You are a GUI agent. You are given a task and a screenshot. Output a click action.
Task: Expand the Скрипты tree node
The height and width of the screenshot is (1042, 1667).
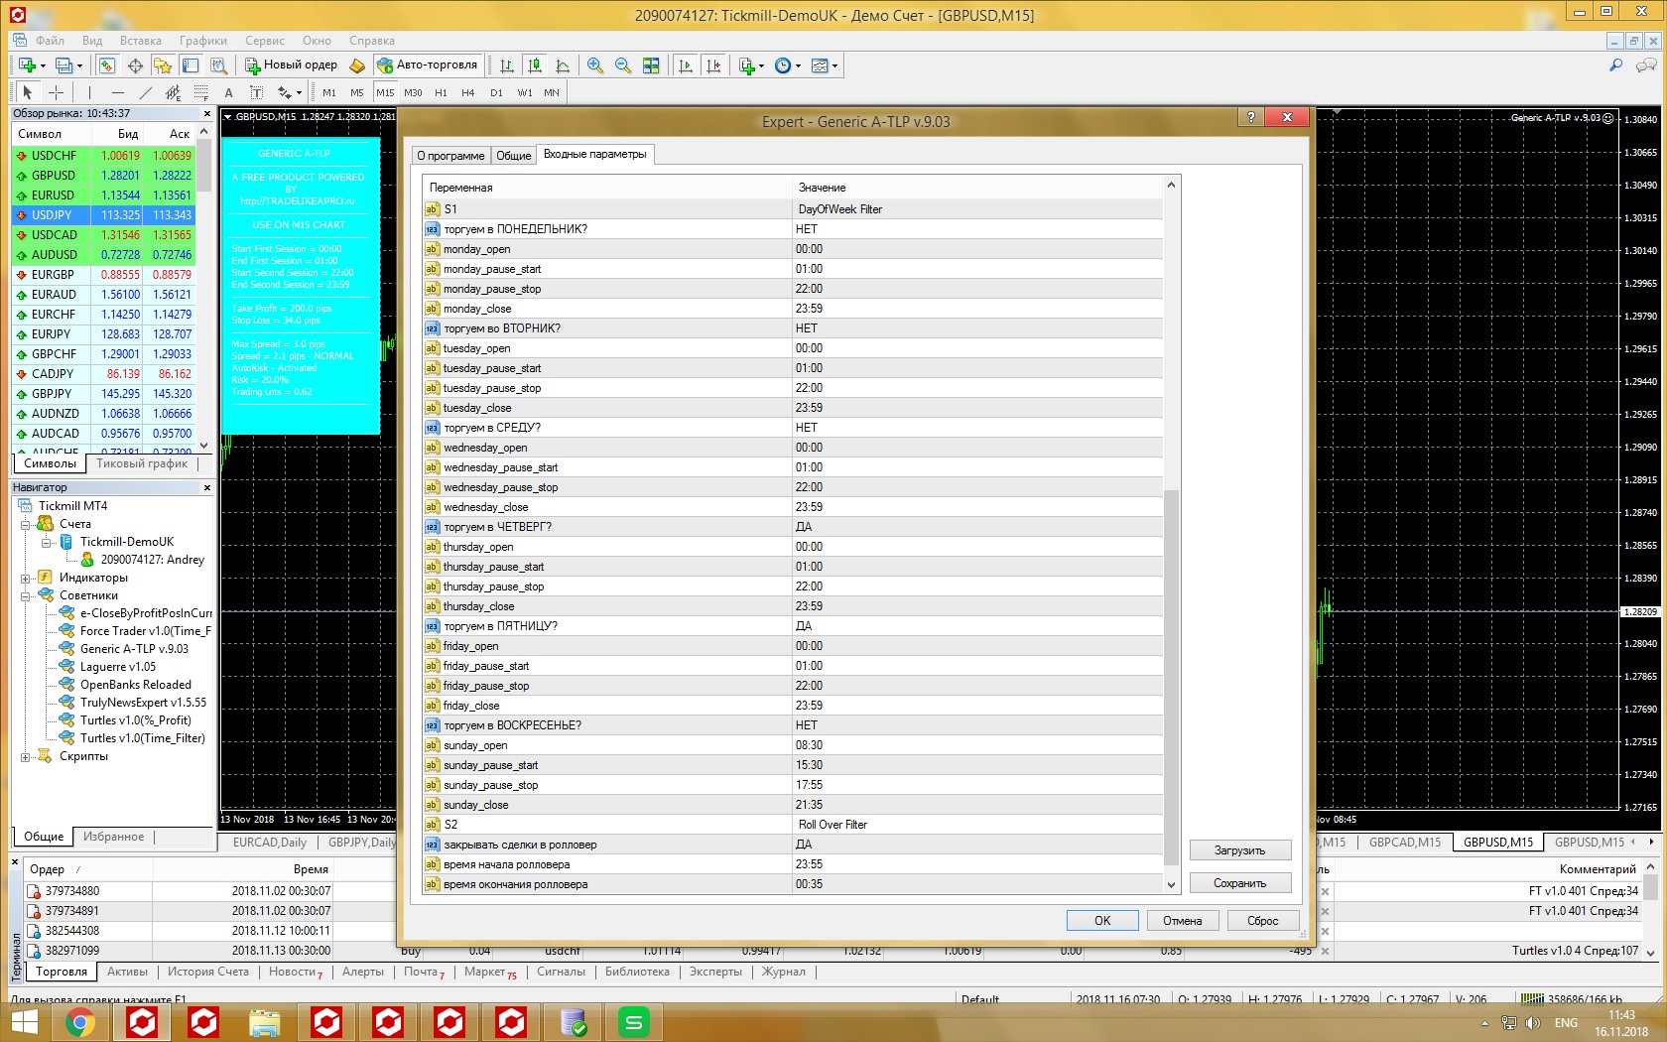pyautogui.click(x=26, y=756)
